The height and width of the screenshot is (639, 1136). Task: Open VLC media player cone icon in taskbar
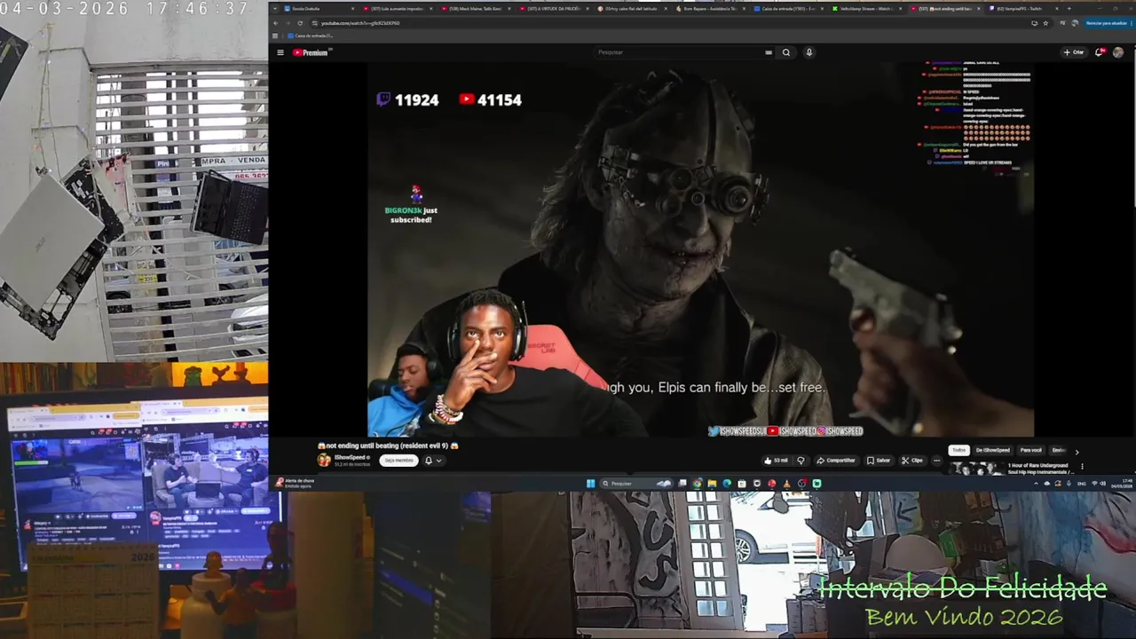[786, 484]
